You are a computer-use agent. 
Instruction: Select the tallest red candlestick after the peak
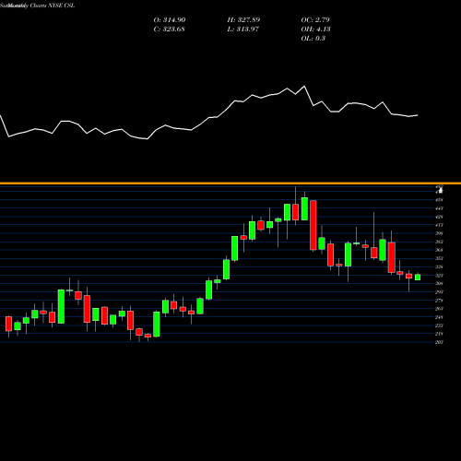pyautogui.click(x=313, y=225)
